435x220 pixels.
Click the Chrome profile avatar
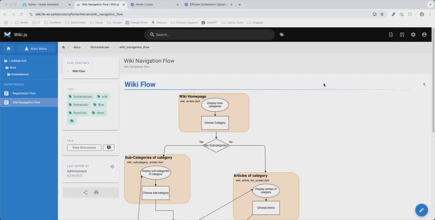point(422,14)
